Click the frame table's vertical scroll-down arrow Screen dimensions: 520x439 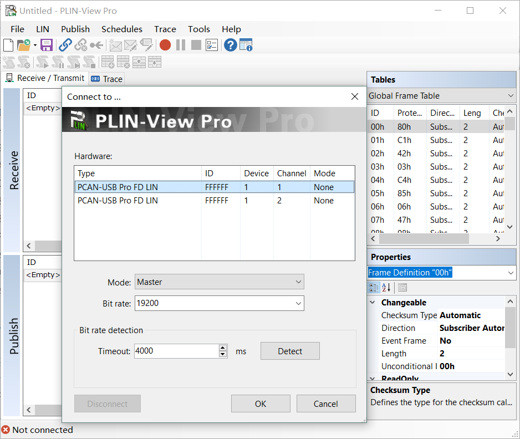tap(510, 227)
